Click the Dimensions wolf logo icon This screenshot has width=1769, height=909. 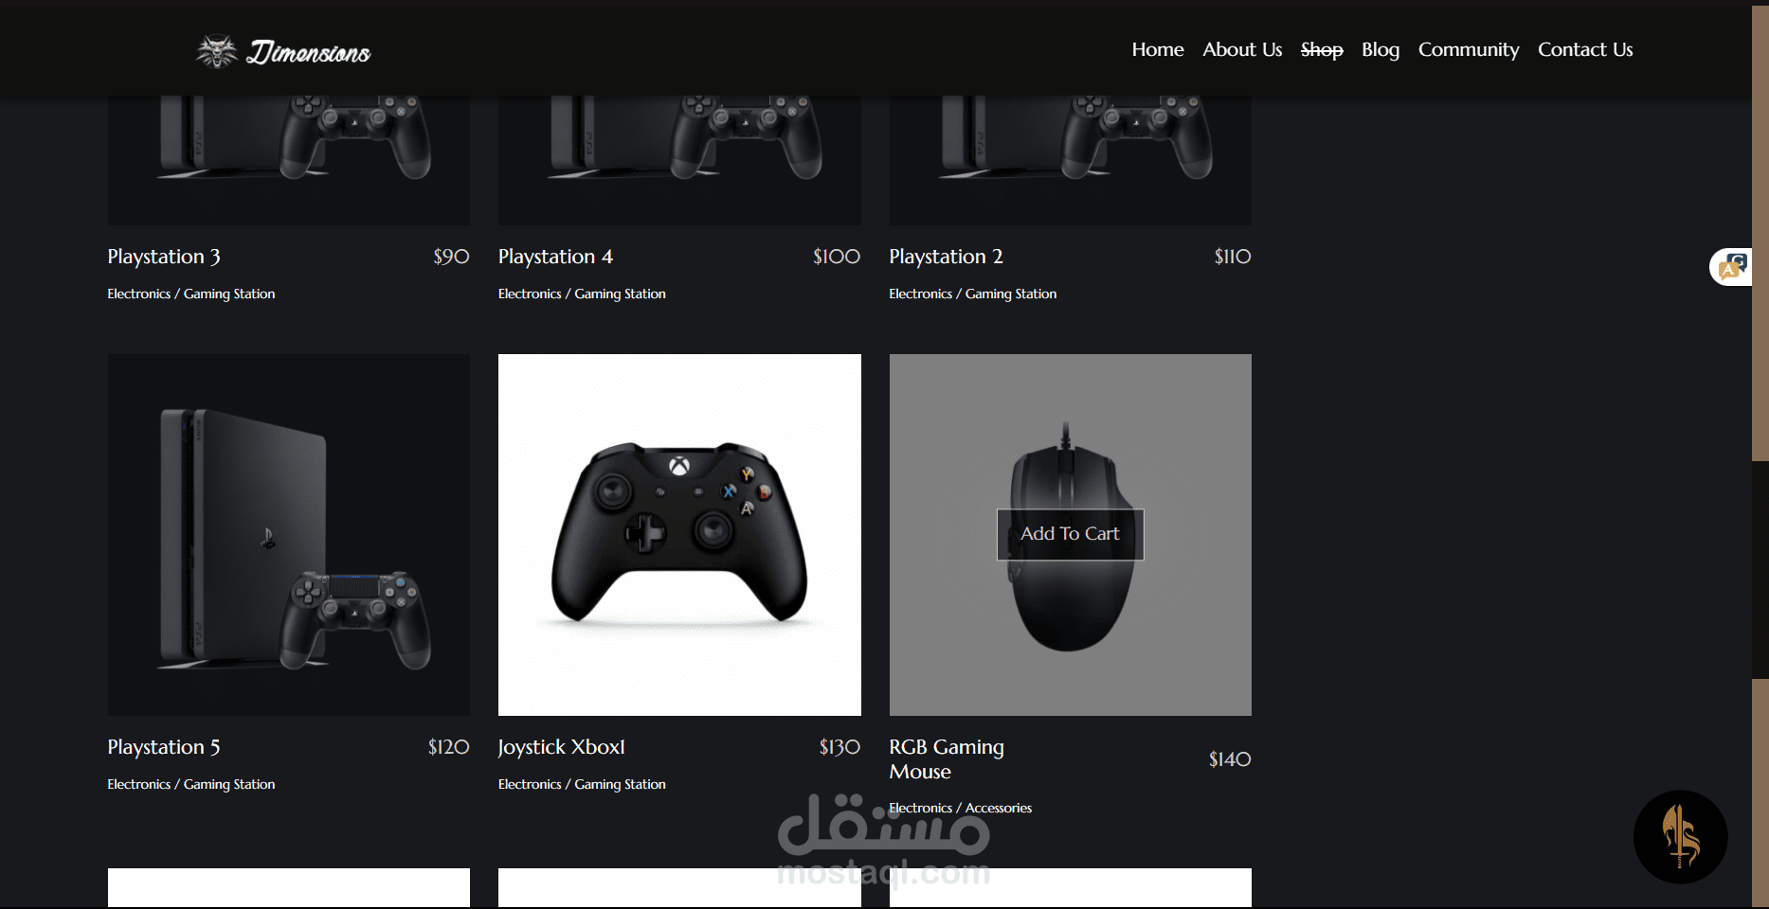(217, 51)
